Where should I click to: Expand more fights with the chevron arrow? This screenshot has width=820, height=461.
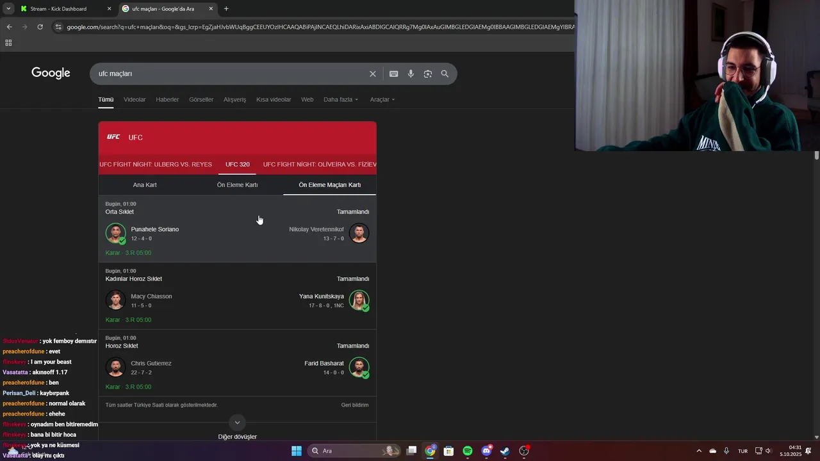(237, 423)
